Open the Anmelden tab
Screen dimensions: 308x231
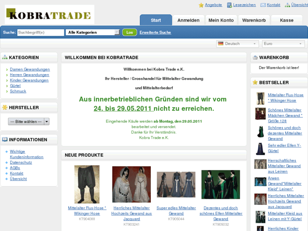coord(189,20)
